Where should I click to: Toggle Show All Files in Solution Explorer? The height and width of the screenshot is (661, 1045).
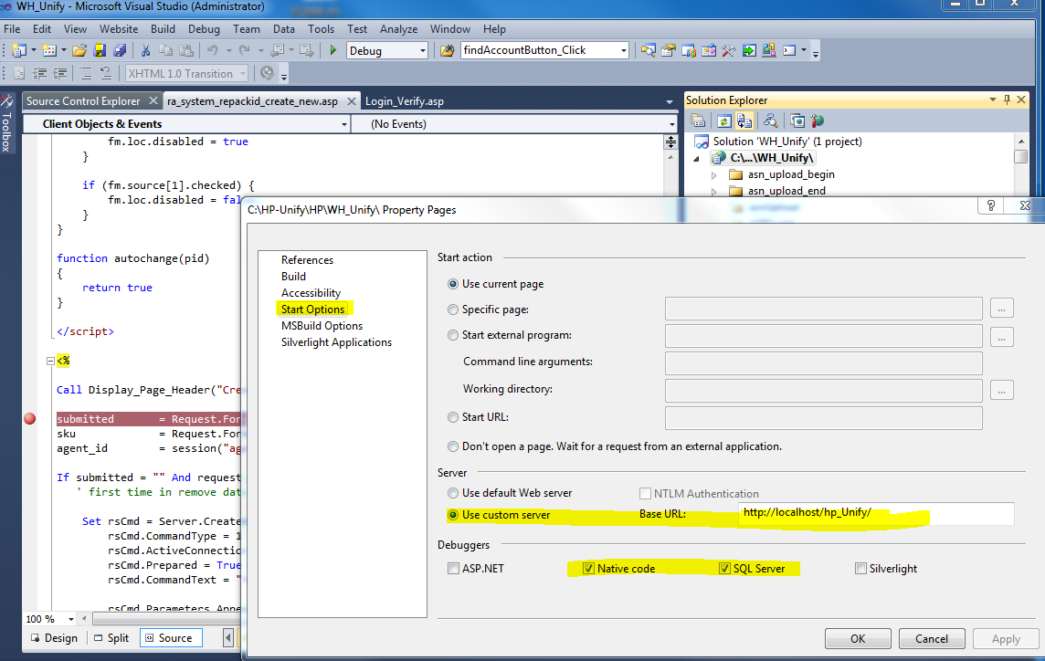tap(744, 120)
